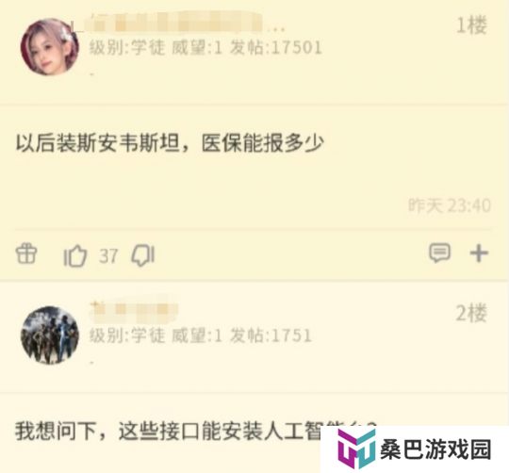Click the gift icon under first post

pyautogui.click(x=26, y=253)
